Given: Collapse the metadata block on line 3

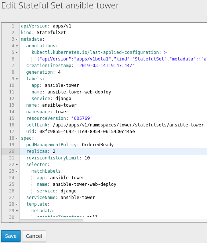Looking at the screenshot, I should 17,39.
